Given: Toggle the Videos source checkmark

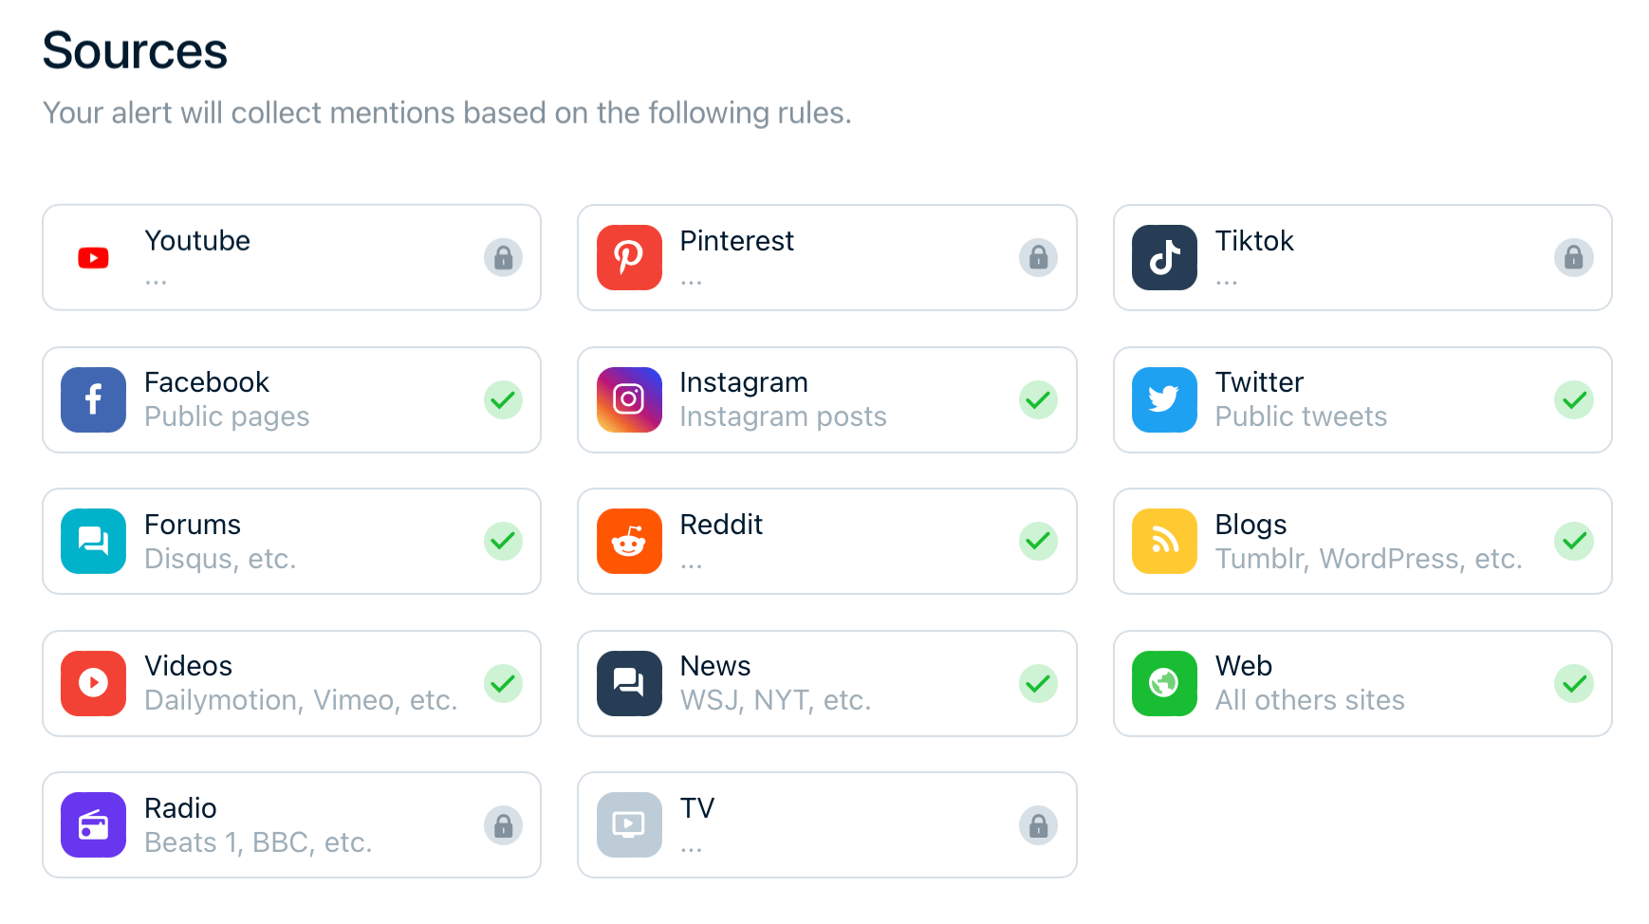Looking at the screenshot, I should point(503,683).
